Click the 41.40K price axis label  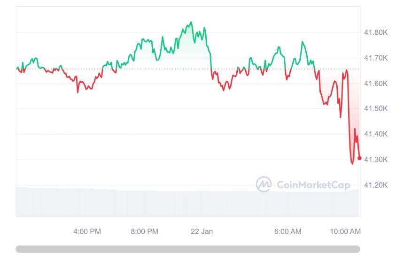point(375,134)
